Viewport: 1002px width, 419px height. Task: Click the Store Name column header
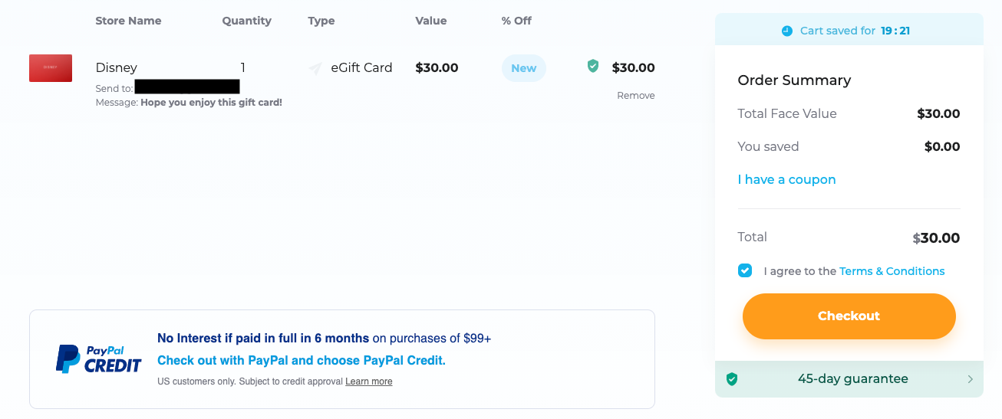tap(128, 21)
